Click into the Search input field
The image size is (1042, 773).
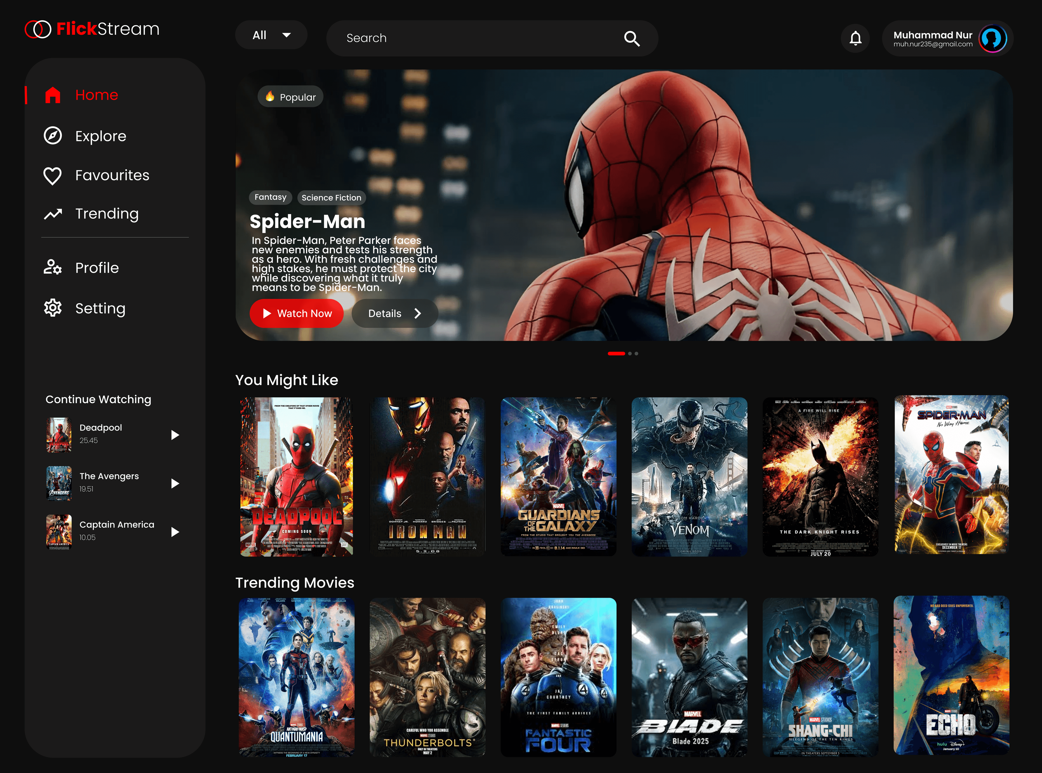click(492, 38)
